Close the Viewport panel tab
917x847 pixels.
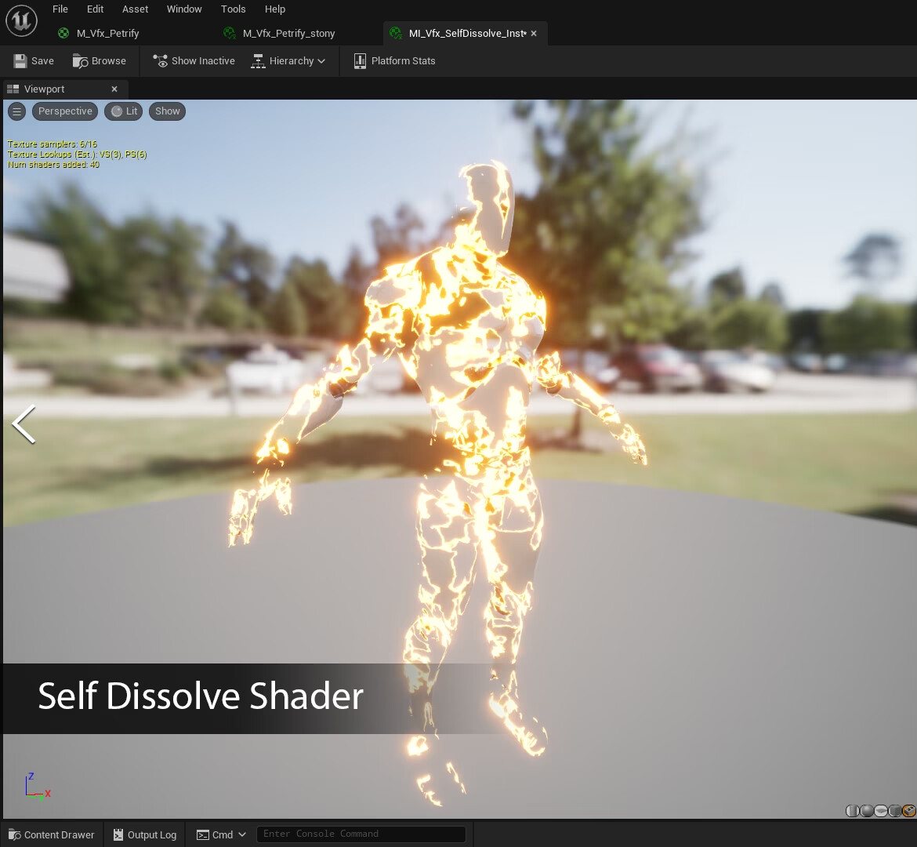(x=114, y=89)
